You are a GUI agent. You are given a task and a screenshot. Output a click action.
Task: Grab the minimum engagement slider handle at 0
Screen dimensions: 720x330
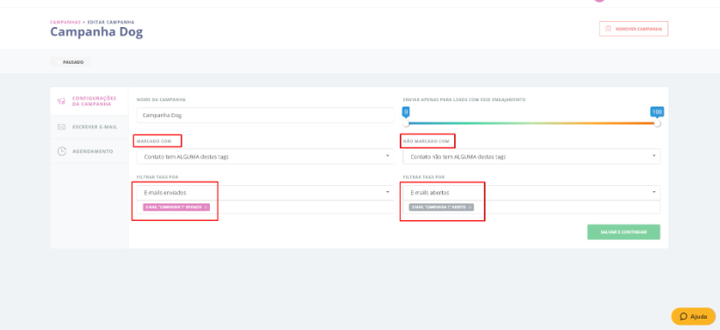(405, 123)
